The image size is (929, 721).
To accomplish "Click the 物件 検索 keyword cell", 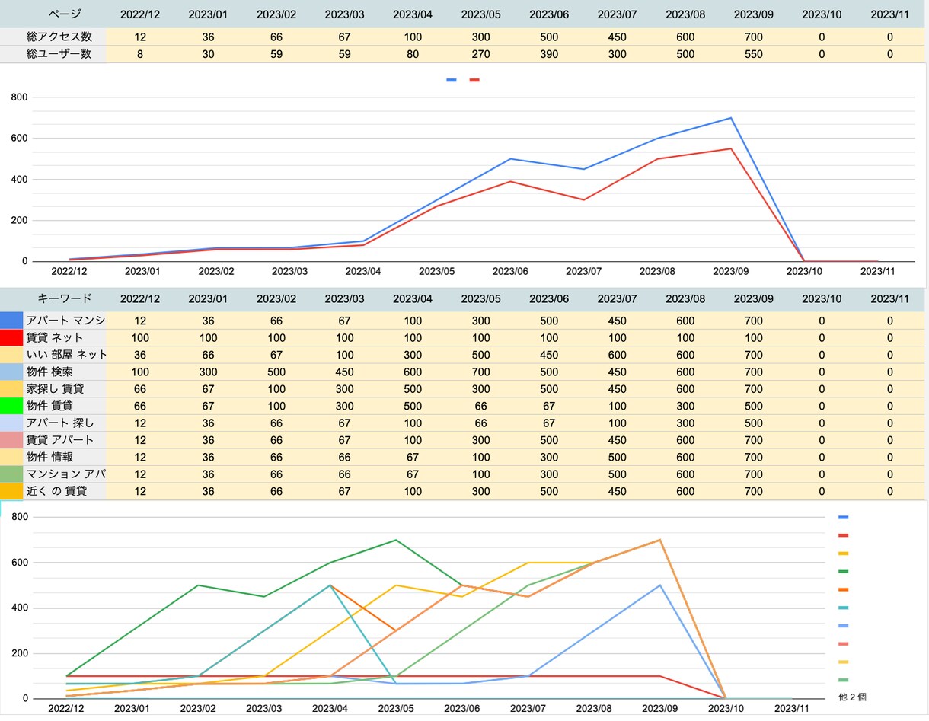I will [x=65, y=372].
